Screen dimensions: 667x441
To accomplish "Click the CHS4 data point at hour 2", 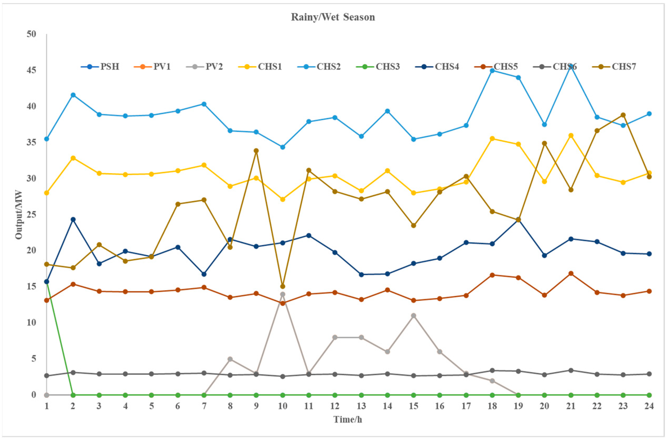I will click(73, 219).
